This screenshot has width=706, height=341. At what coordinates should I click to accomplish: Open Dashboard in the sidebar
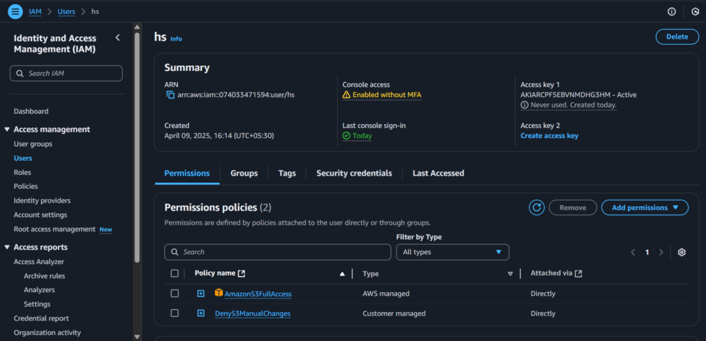click(31, 111)
